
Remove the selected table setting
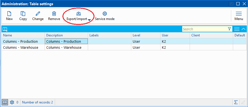point(54,16)
